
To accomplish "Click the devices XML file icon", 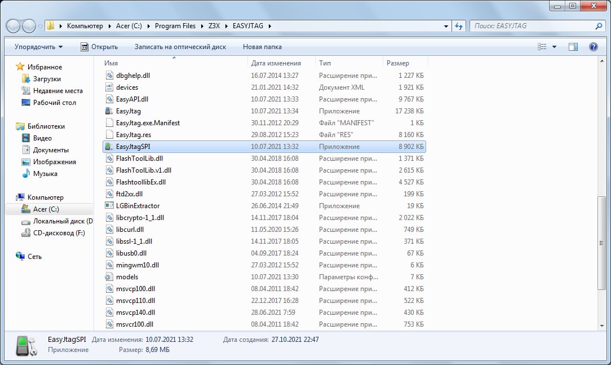I will [109, 87].
